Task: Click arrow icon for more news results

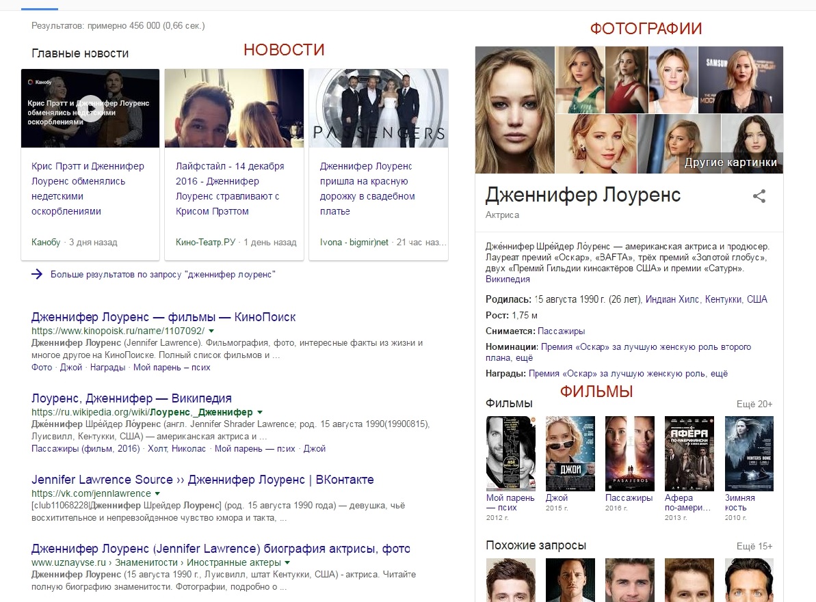Action: 36,274
